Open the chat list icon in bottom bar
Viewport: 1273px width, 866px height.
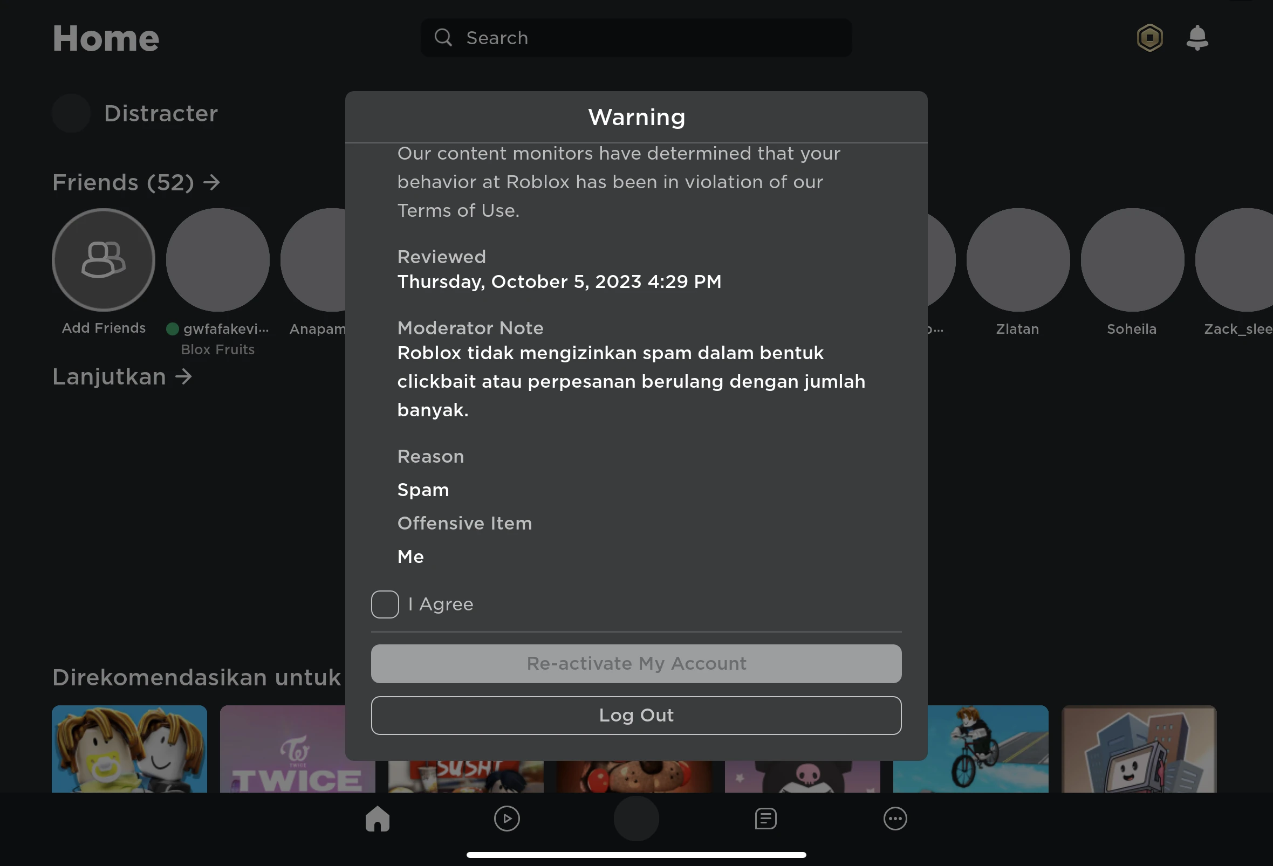765,819
